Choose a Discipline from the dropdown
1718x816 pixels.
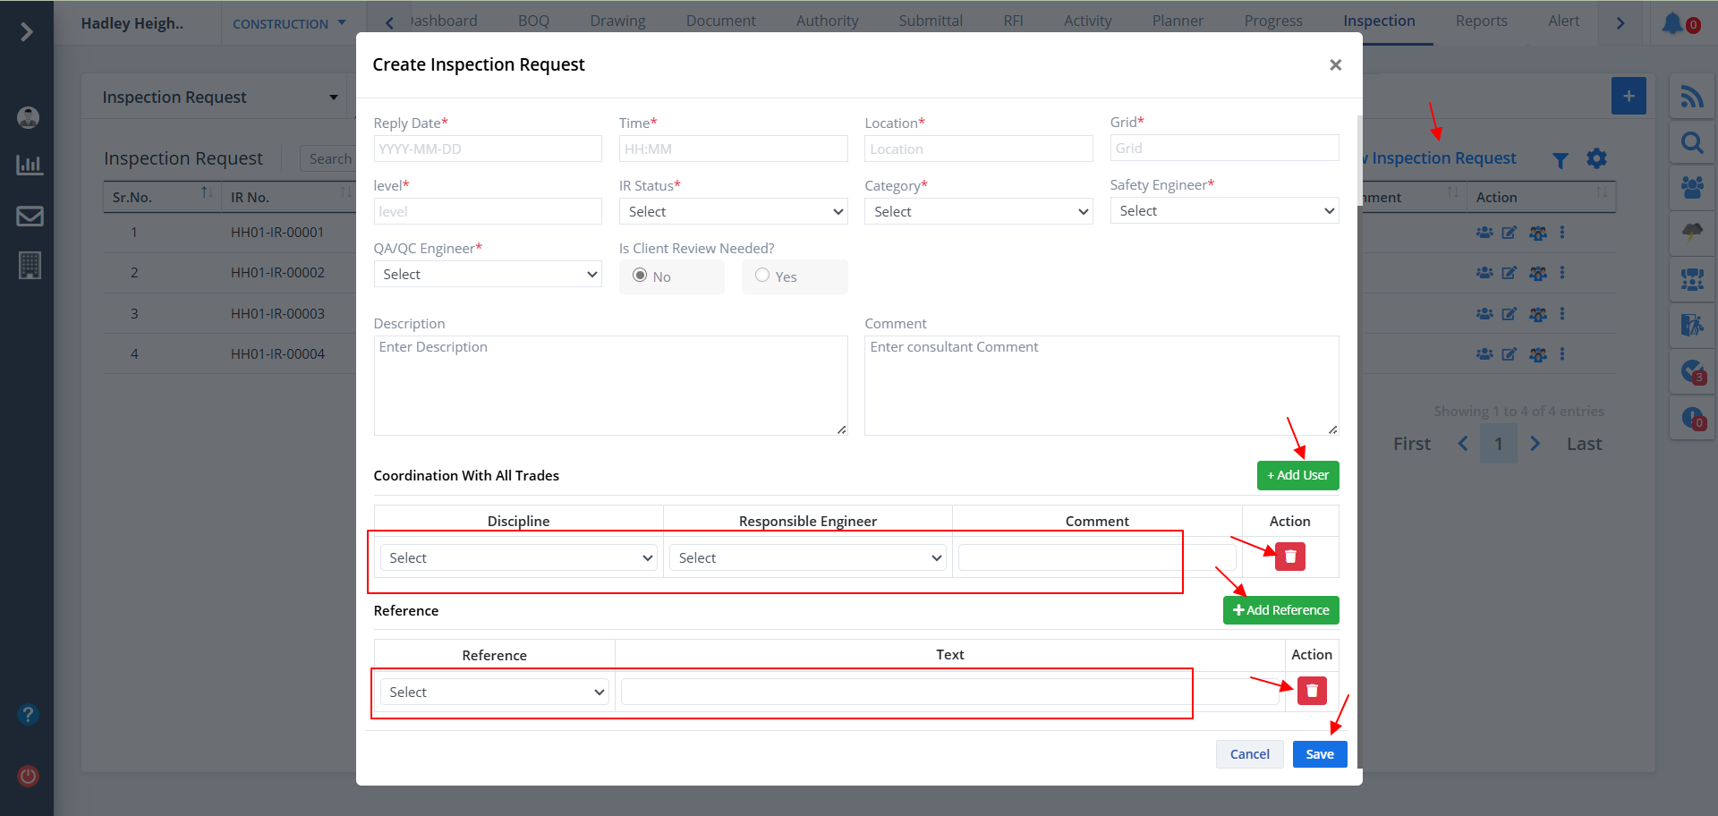(x=518, y=558)
